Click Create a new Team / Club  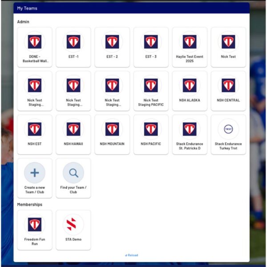click(x=35, y=178)
